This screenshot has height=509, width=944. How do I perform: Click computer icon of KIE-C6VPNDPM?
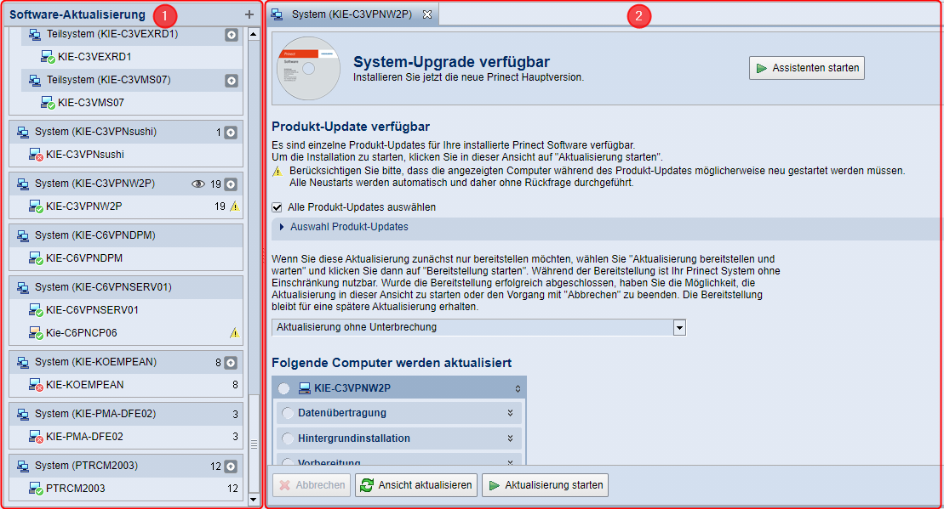tap(36, 257)
